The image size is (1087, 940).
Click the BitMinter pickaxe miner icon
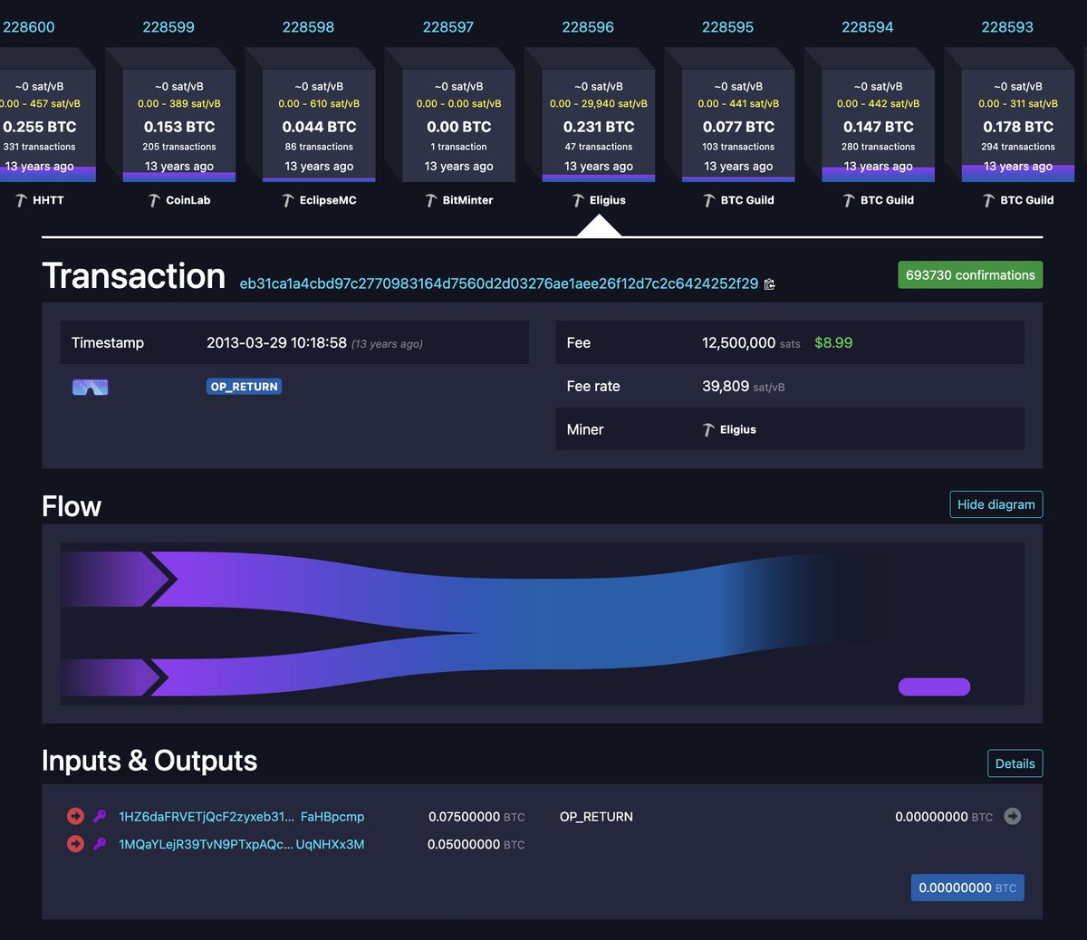[431, 200]
